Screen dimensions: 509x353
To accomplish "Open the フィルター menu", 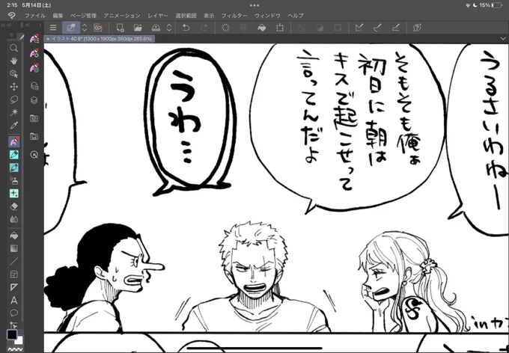I will pos(234,16).
